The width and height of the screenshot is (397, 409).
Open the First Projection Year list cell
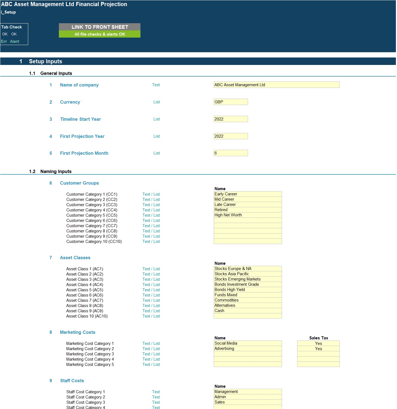231,136
